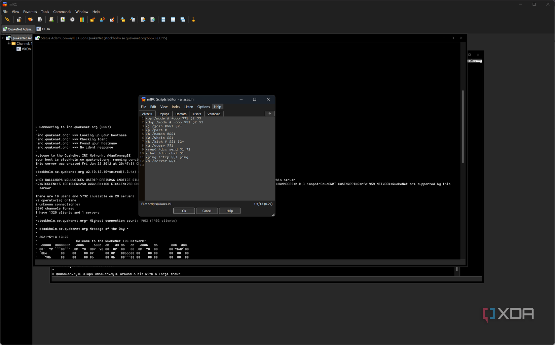
Task: Open the Favorites heart icon
Action: click(x=30, y=20)
